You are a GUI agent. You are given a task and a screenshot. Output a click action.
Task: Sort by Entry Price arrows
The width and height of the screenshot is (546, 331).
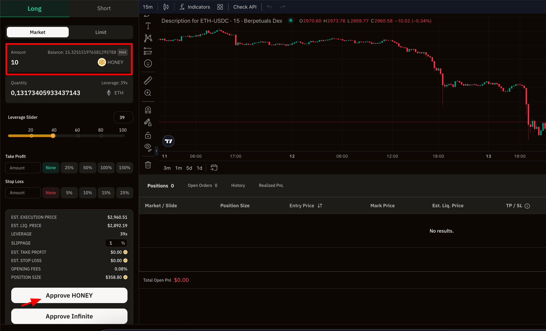320,206
